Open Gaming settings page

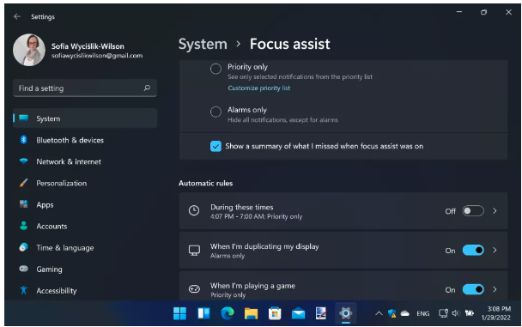coord(85,269)
